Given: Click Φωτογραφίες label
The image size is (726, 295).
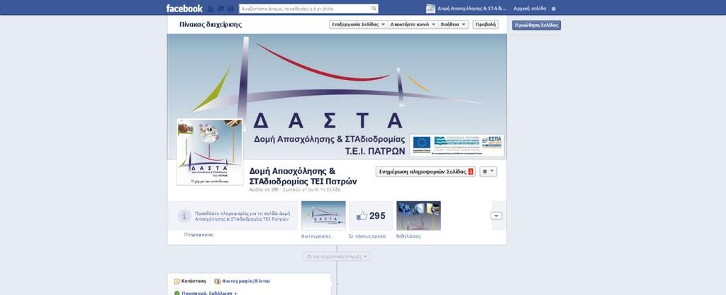Looking at the screenshot, I should pos(316,236).
